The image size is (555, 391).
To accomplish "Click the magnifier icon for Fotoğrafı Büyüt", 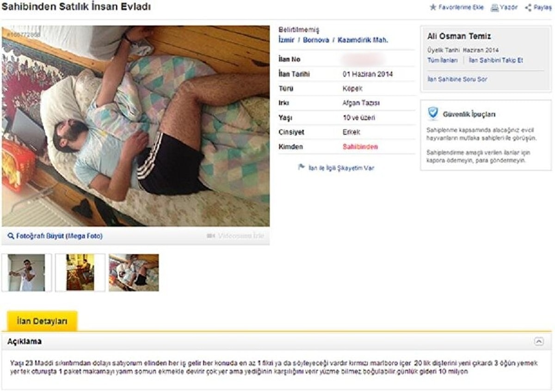I will coord(11,236).
